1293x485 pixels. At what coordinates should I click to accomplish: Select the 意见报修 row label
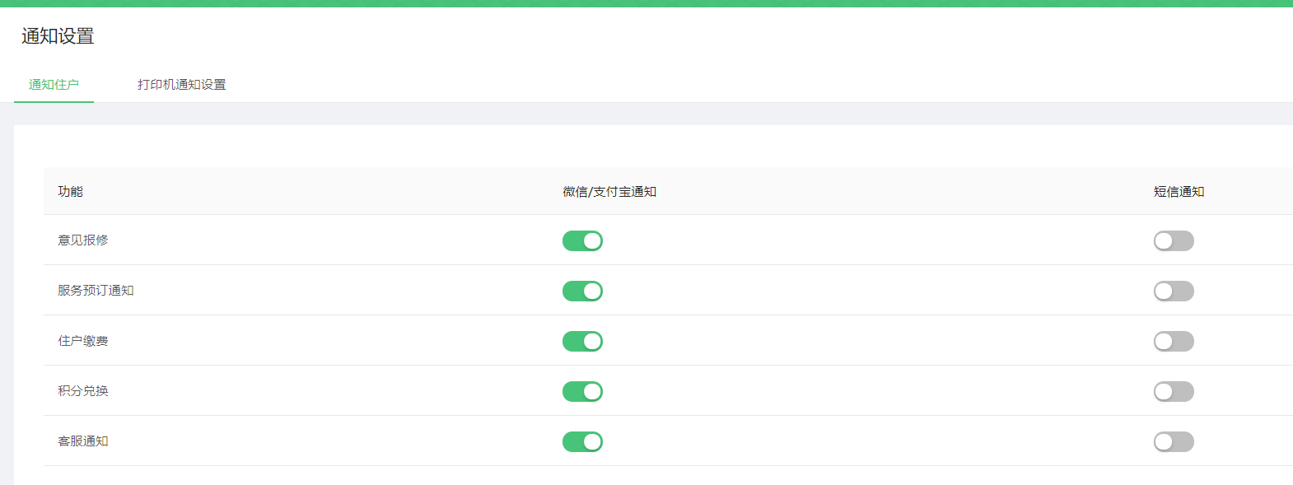point(82,240)
